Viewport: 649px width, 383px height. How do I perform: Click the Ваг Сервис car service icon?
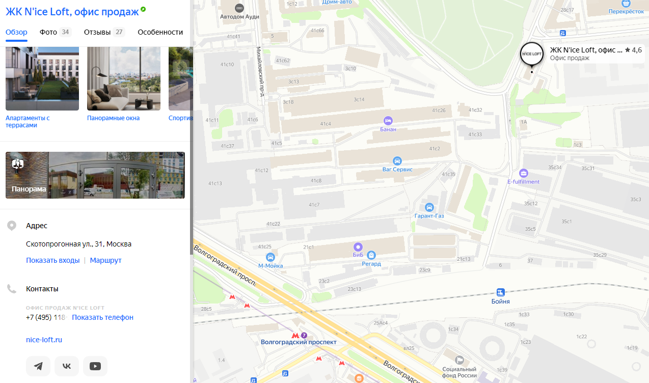397,160
